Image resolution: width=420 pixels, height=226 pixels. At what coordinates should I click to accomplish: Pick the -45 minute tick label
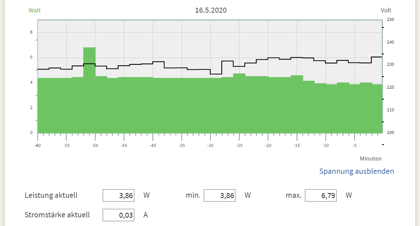pyautogui.click(x=124, y=146)
